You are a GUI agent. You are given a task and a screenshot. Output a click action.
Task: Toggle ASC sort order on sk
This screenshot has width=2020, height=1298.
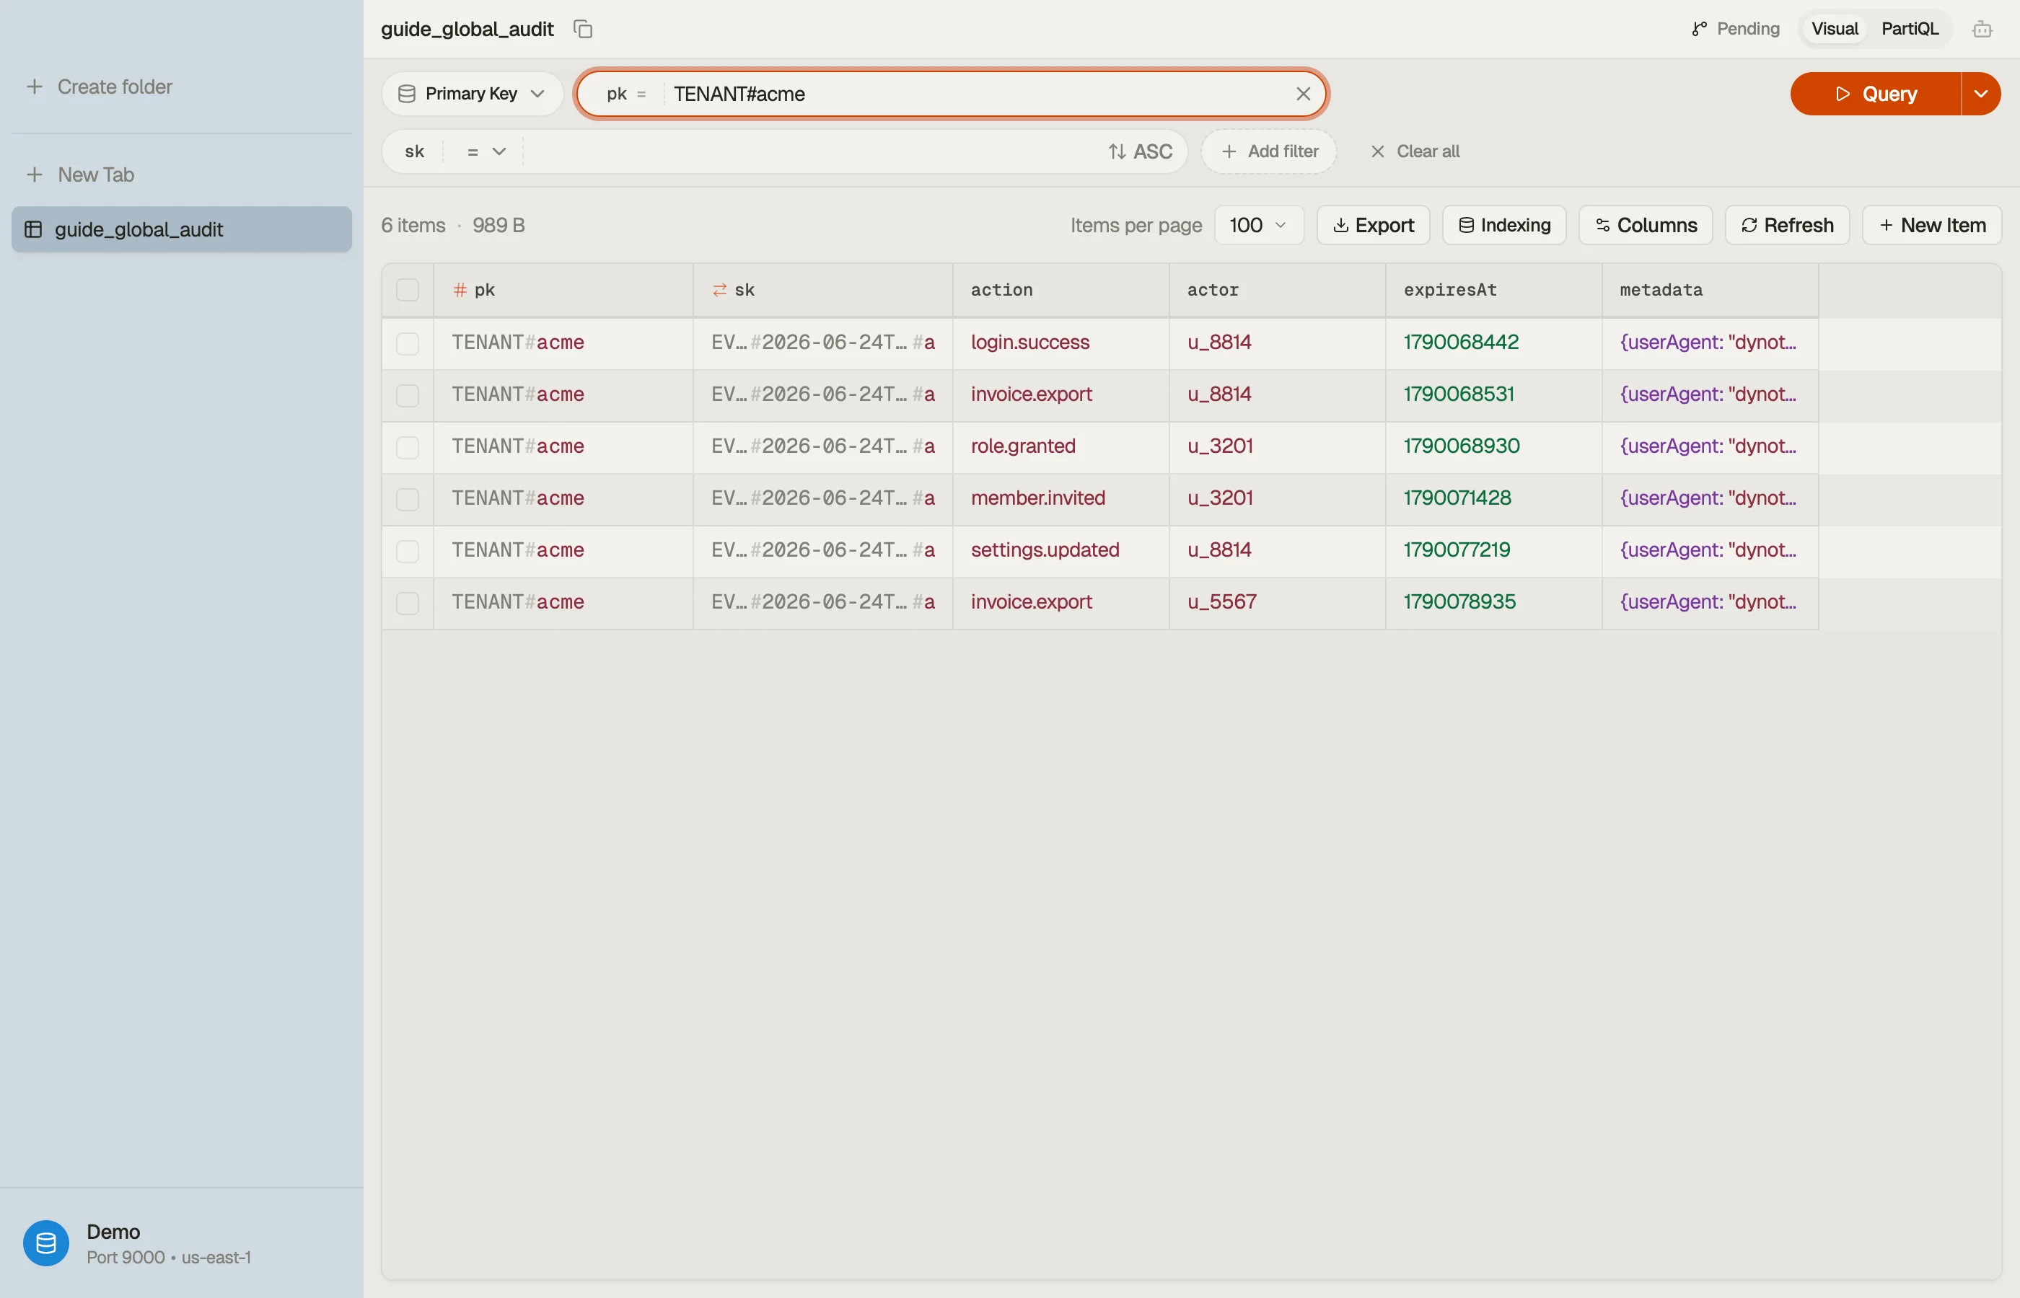1140,151
